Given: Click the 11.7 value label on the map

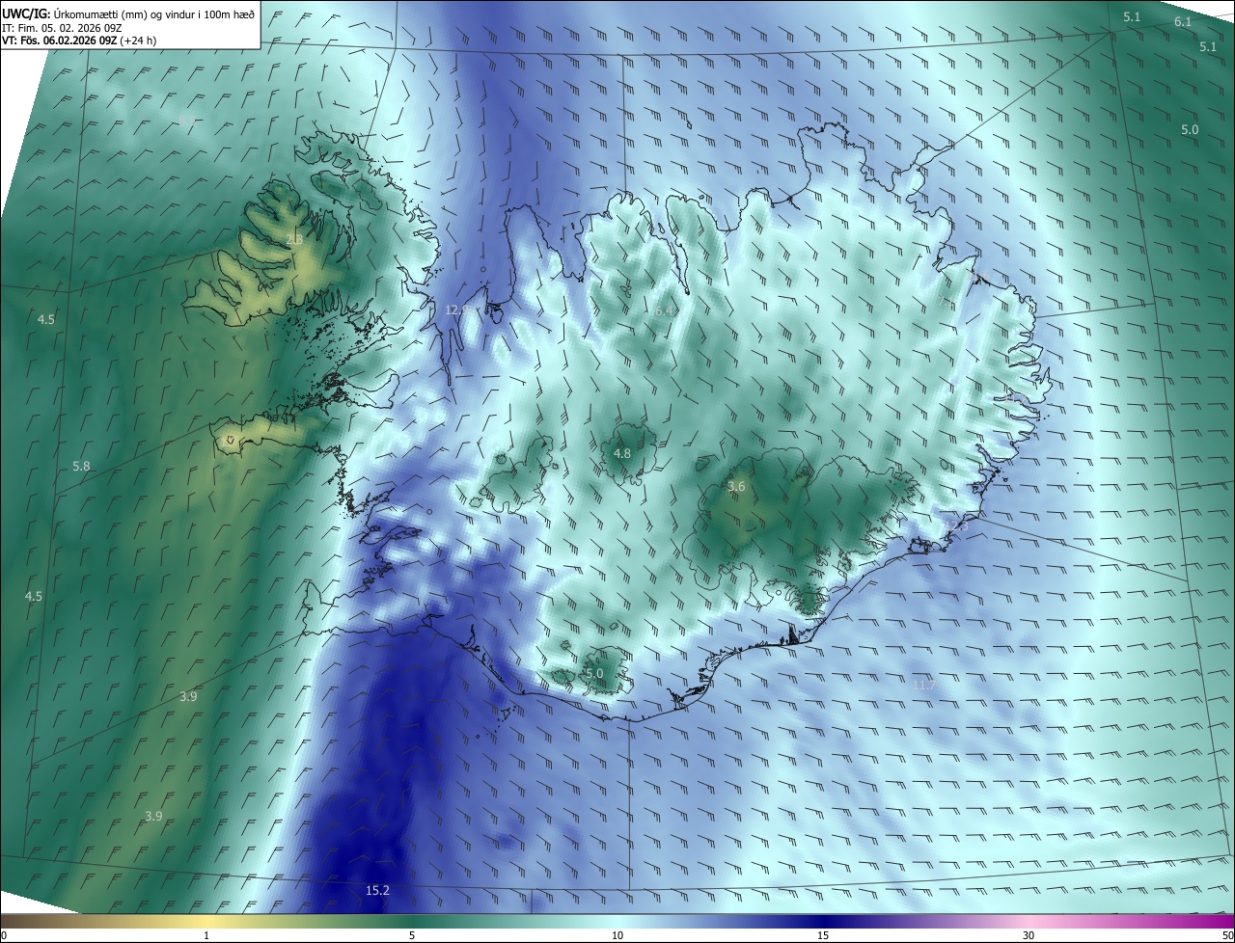Looking at the screenshot, I should pyautogui.click(x=923, y=685).
